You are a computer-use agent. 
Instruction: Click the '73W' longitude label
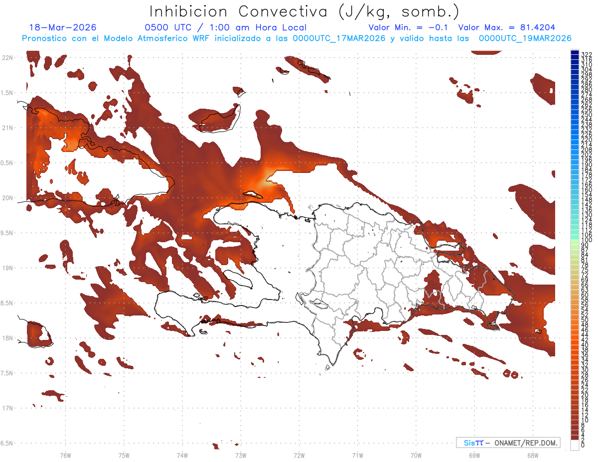(241, 455)
